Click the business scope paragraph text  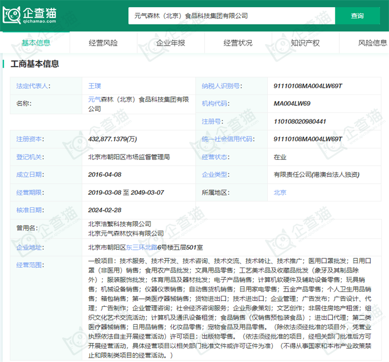[x=230, y=308]
